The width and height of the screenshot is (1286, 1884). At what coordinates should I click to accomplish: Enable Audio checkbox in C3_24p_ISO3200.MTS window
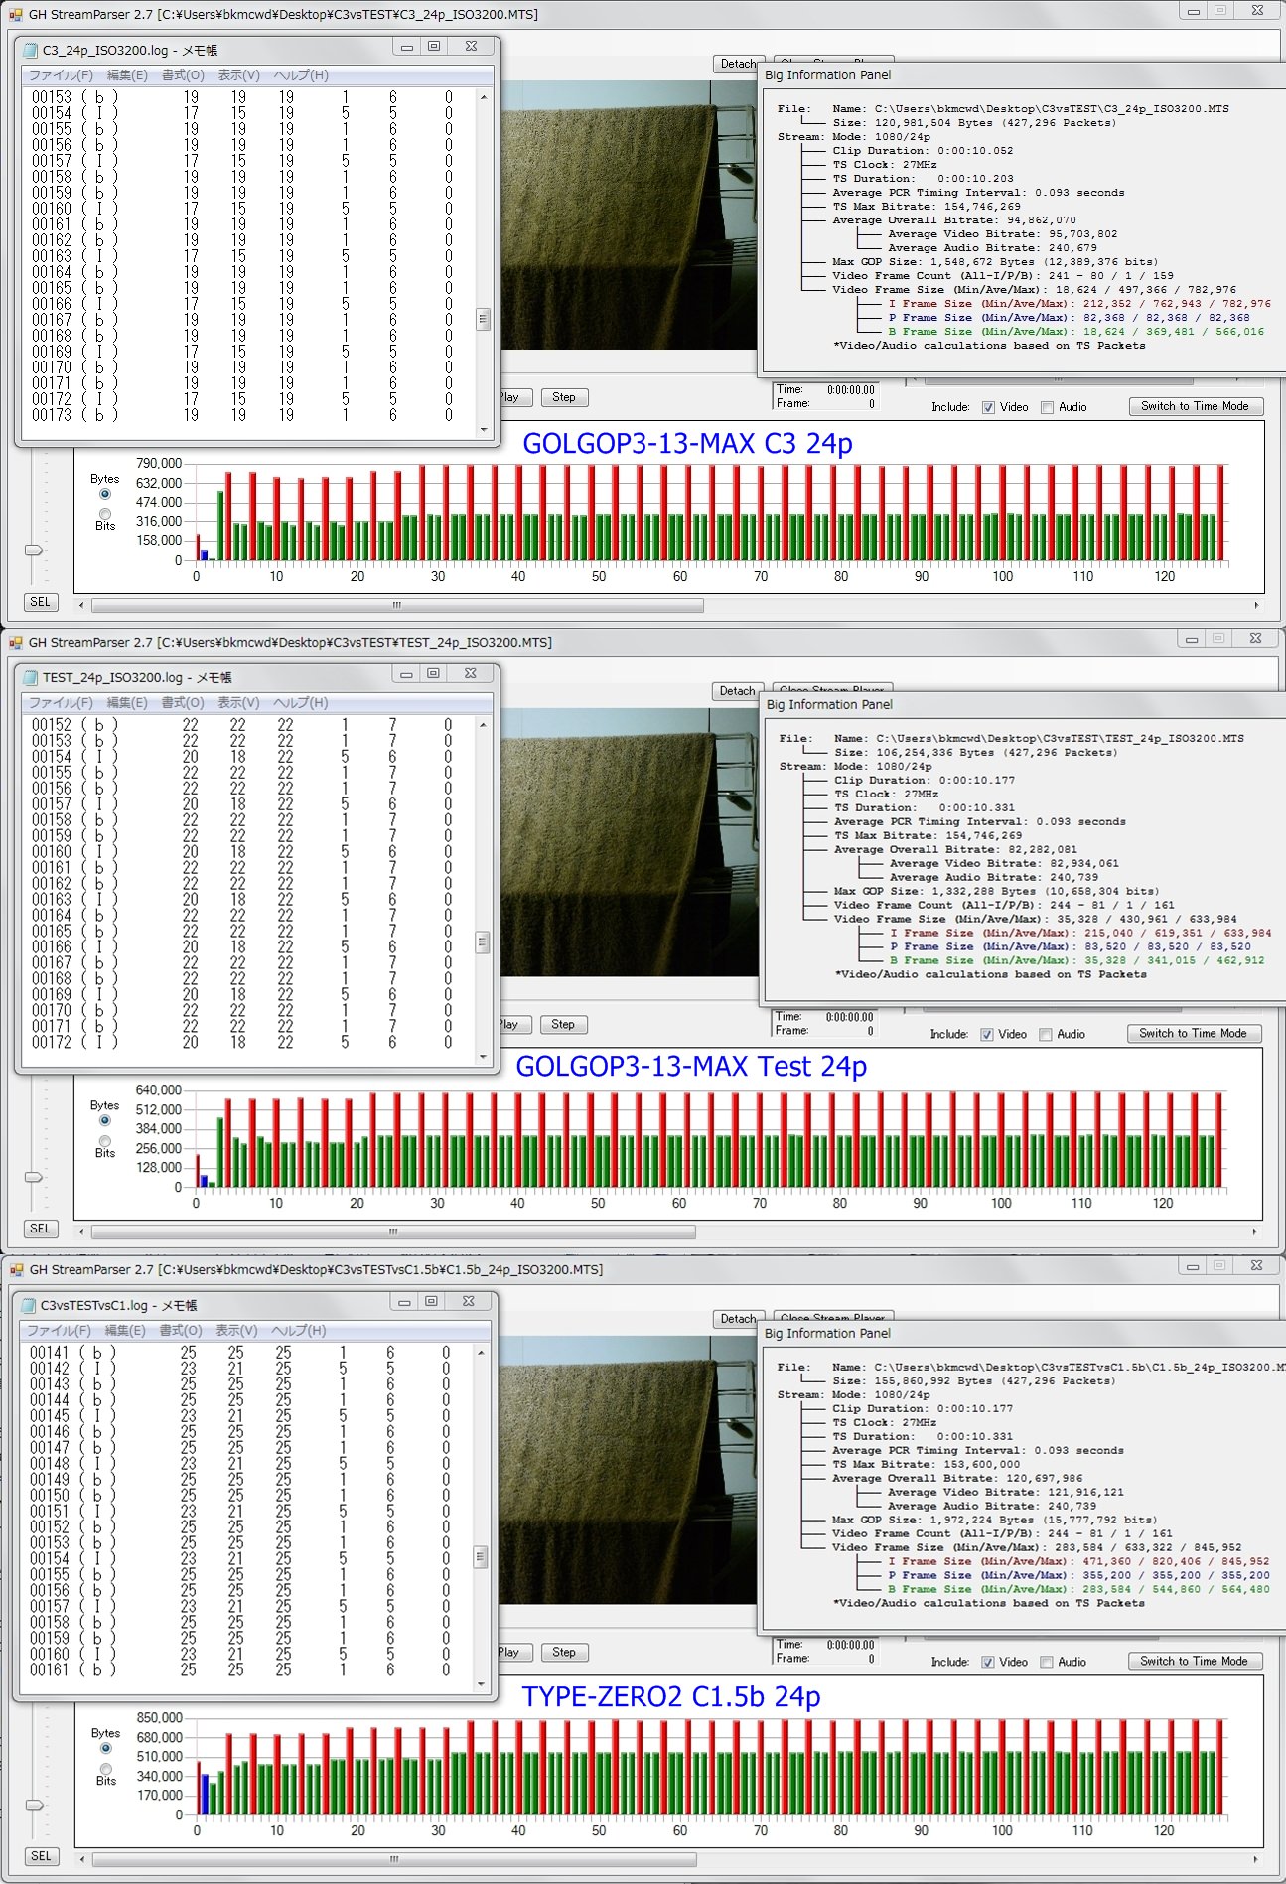[1047, 407]
